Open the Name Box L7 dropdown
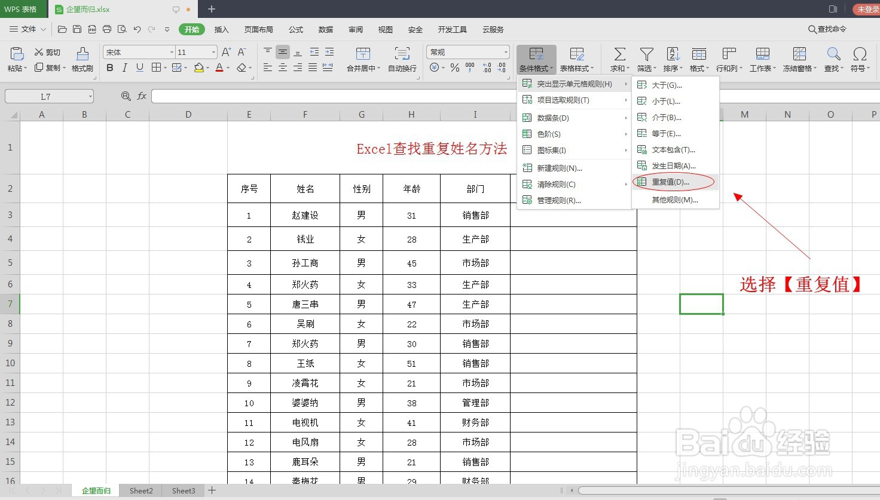Image resolution: width=880 pixels, height=500 pixels. pos(90,96)
